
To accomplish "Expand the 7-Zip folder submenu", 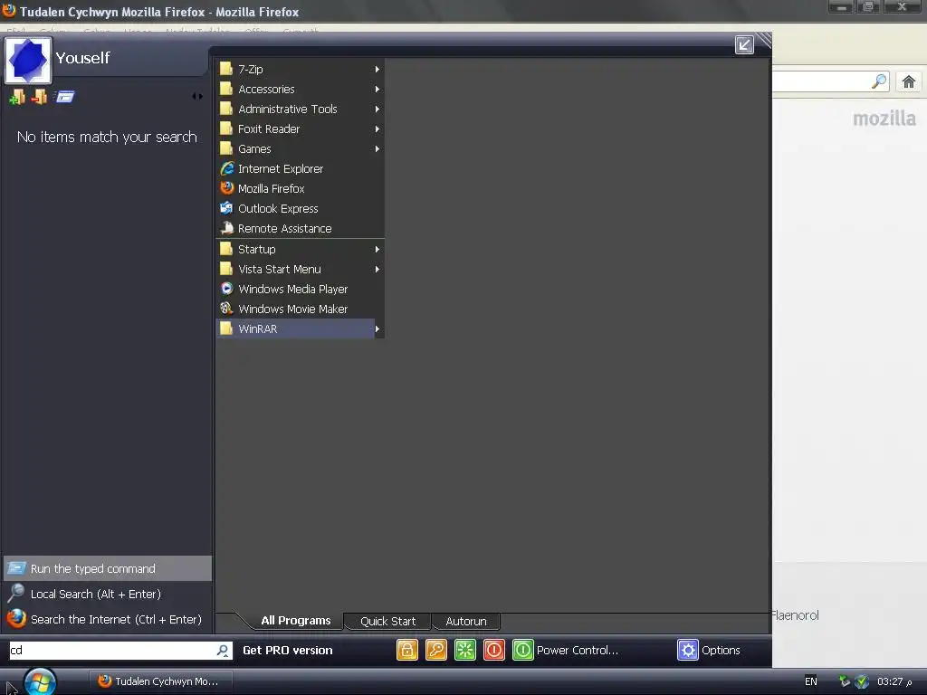I will pyautogui.click(x=301, y=69).
